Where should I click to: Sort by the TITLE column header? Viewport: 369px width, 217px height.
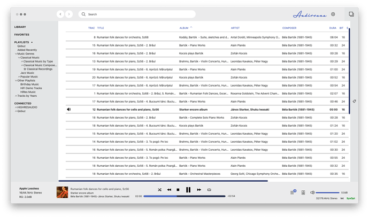click(101, 28)
